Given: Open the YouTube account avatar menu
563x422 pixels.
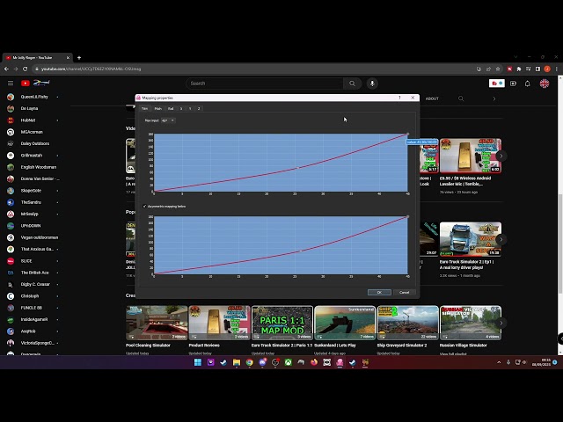Looking at the screenshot, I should (545, 84).
